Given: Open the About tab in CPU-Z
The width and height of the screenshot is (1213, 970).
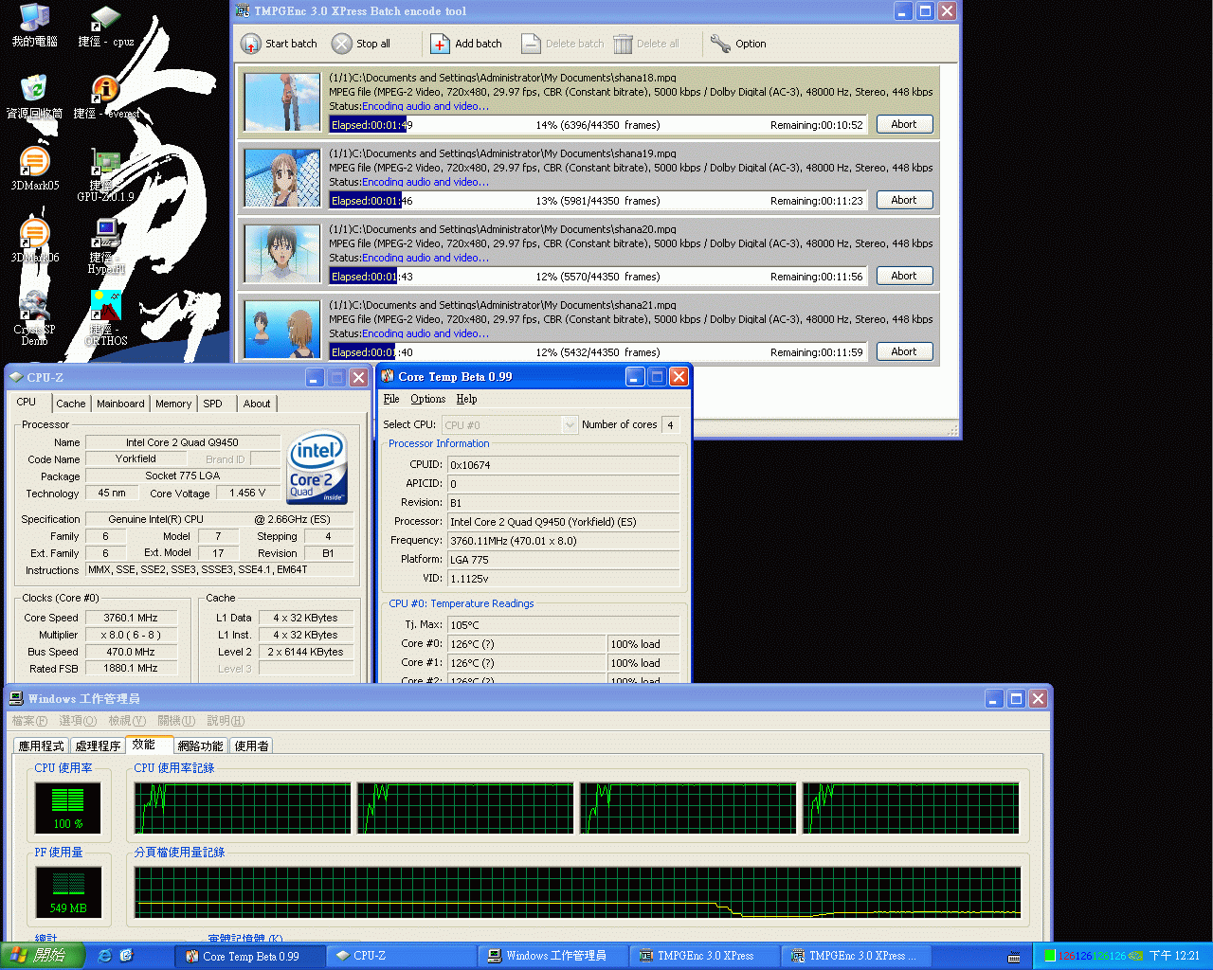Looking at the screenshot, I should point(257,404).
